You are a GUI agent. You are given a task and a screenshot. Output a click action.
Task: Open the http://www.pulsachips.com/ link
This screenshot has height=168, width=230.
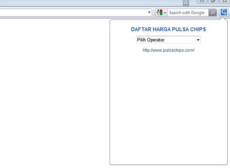click(x=168, y=50)
